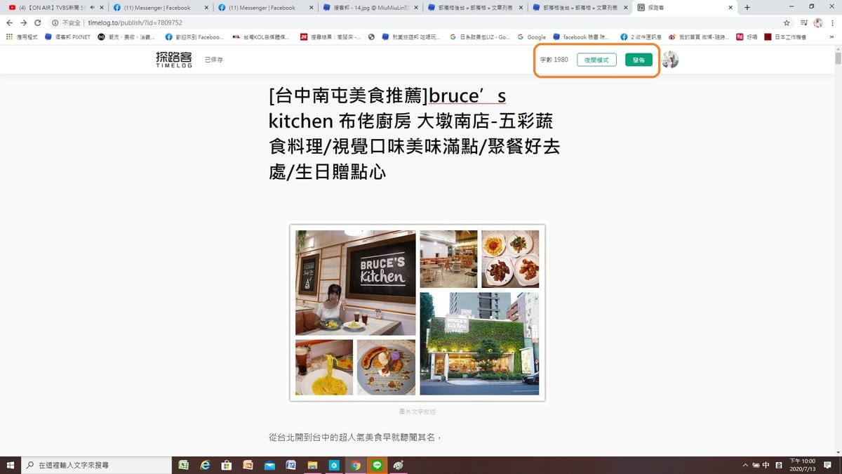Open a new browser tab
This screenshot has width=842, height=474.
(x=747, y=7)
